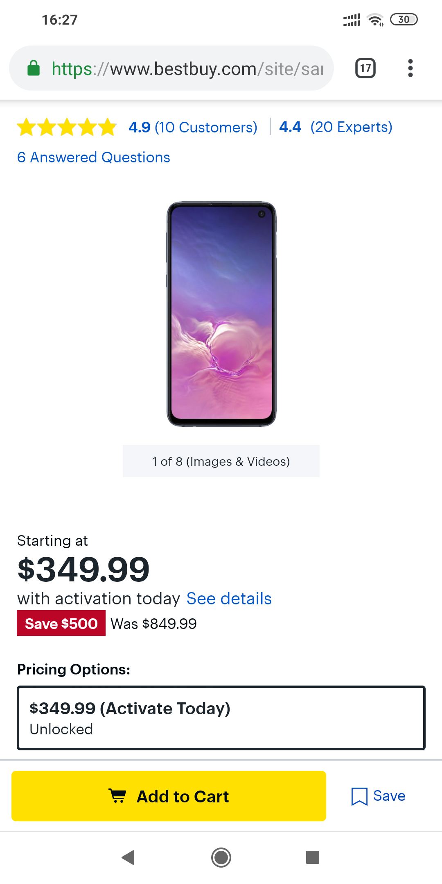Select the $349.99 Activate Today pricing option
The height and width of the screenshot is (884, 442).
221,718
